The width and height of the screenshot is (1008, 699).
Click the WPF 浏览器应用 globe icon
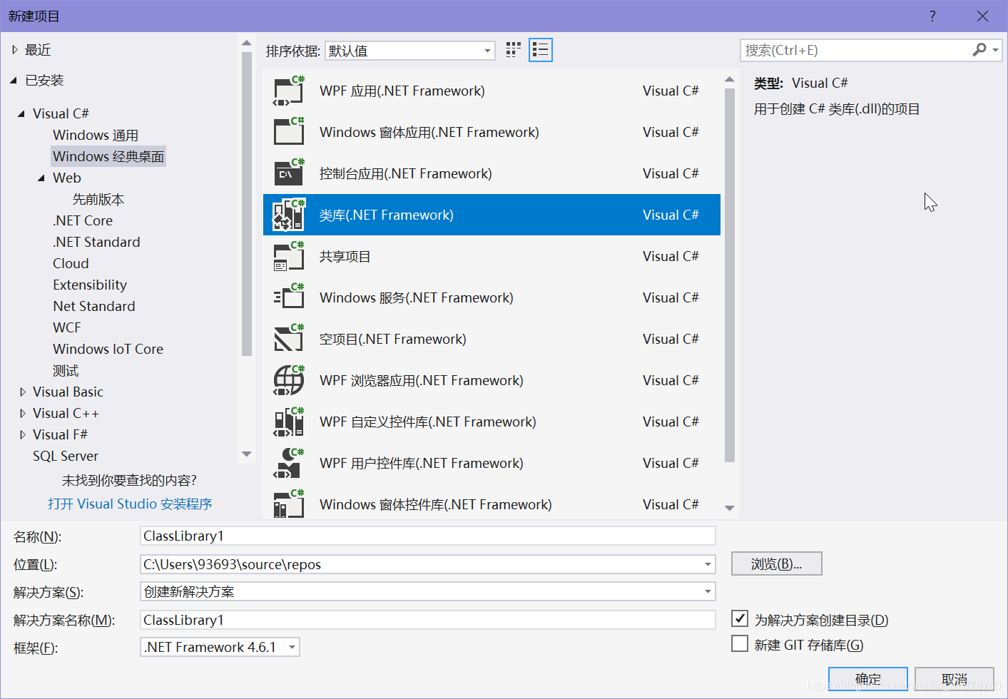tap(289, 381)
